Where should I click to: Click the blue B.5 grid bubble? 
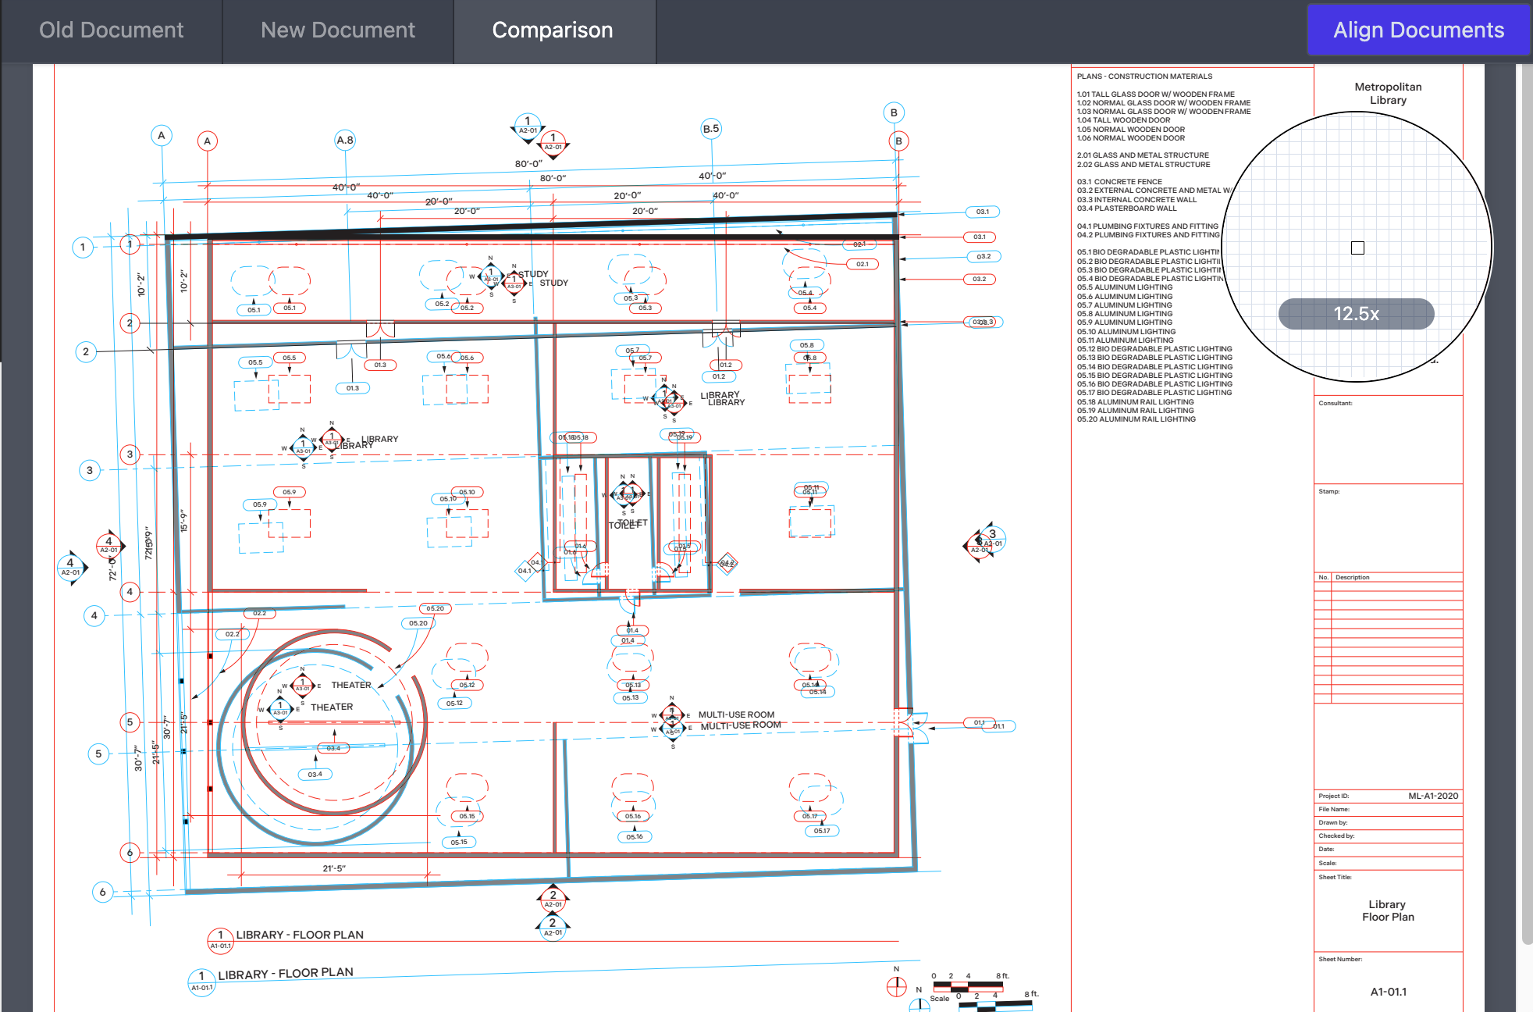(x=710, y=129)
